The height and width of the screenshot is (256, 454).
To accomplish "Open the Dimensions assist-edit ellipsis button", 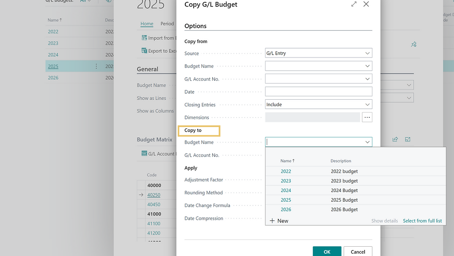I will pos(367,117).
